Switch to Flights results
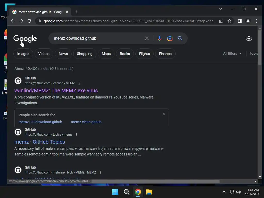 (144, 54)
